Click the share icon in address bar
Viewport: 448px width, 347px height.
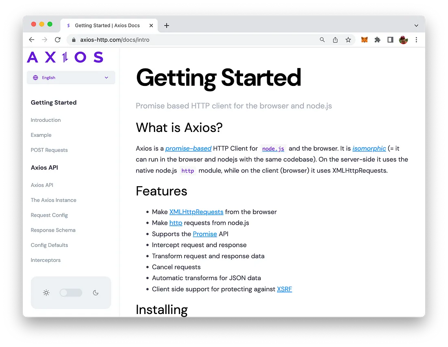(x=335, y=40)
